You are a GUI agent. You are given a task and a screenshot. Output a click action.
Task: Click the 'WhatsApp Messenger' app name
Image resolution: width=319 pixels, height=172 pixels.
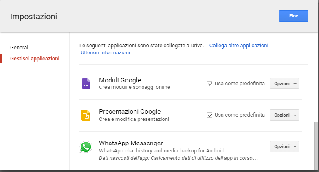pos(131,143)
